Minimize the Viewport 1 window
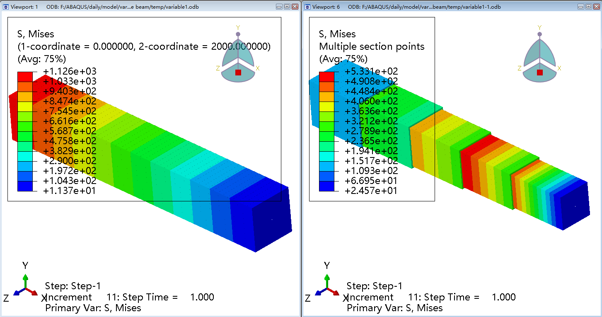Image resolution: width=602 pixels, height=317 pixels. (x=280, y=7)
